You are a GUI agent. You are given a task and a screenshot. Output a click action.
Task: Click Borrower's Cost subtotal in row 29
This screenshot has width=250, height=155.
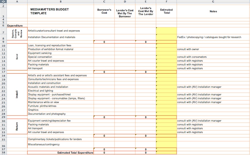[104, 117]
